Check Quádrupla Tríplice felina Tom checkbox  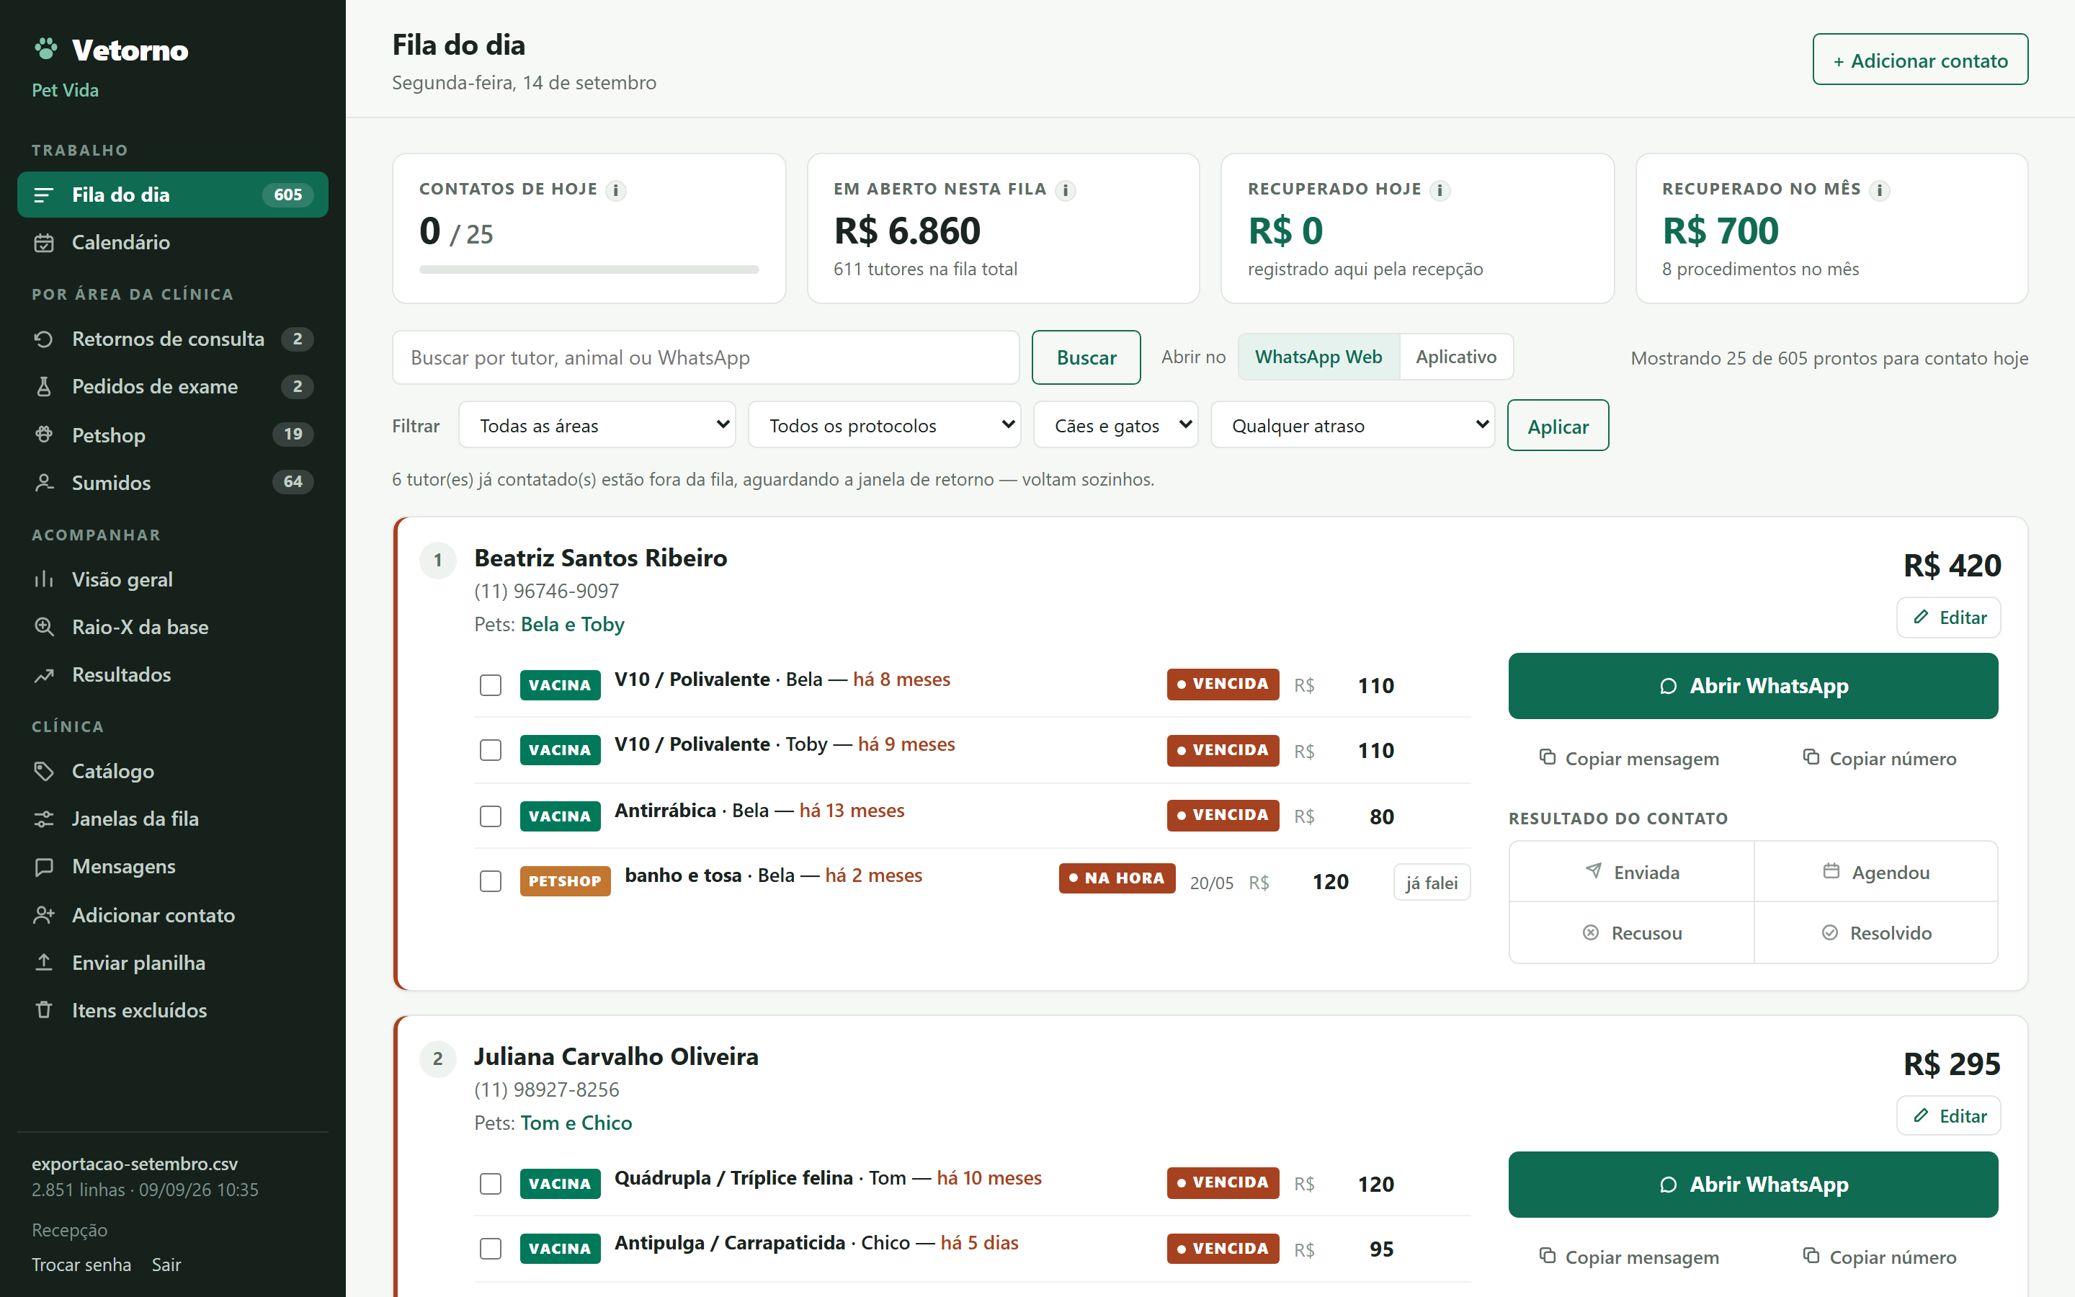point(491,1185)
